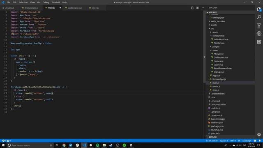Viewport: 263px width, 148px height.
Task: Open the Extensions view
Action: click(259, 42)
